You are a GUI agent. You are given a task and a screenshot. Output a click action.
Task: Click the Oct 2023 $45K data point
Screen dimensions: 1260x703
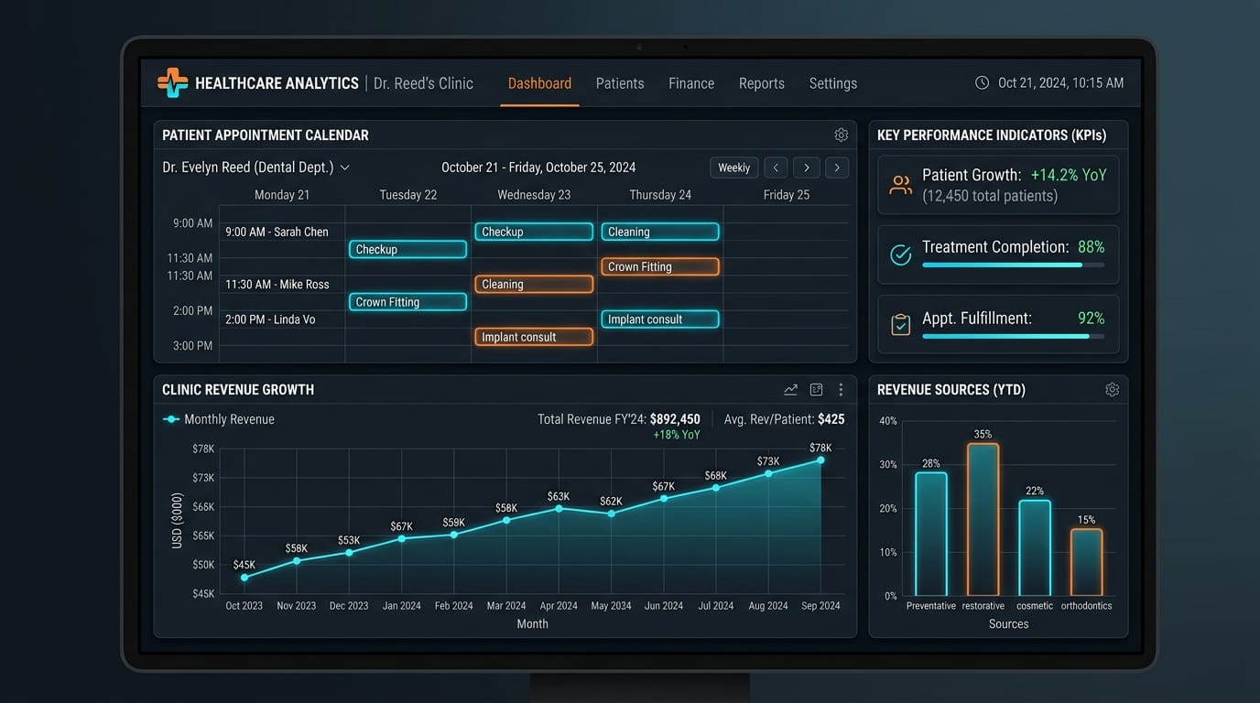point(244,578)
